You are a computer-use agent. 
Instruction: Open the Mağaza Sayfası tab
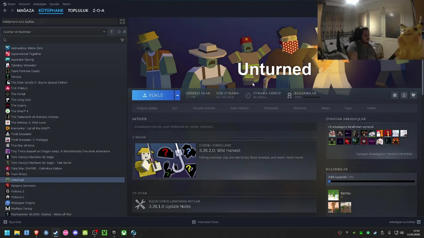pyautogui.click(x=147, y=108)
